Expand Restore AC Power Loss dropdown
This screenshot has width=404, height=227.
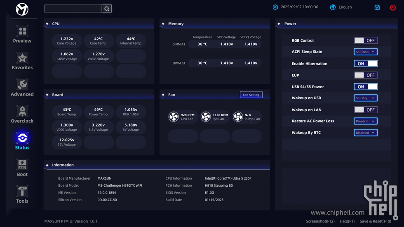pyautogui.click(x=366, y=121)
